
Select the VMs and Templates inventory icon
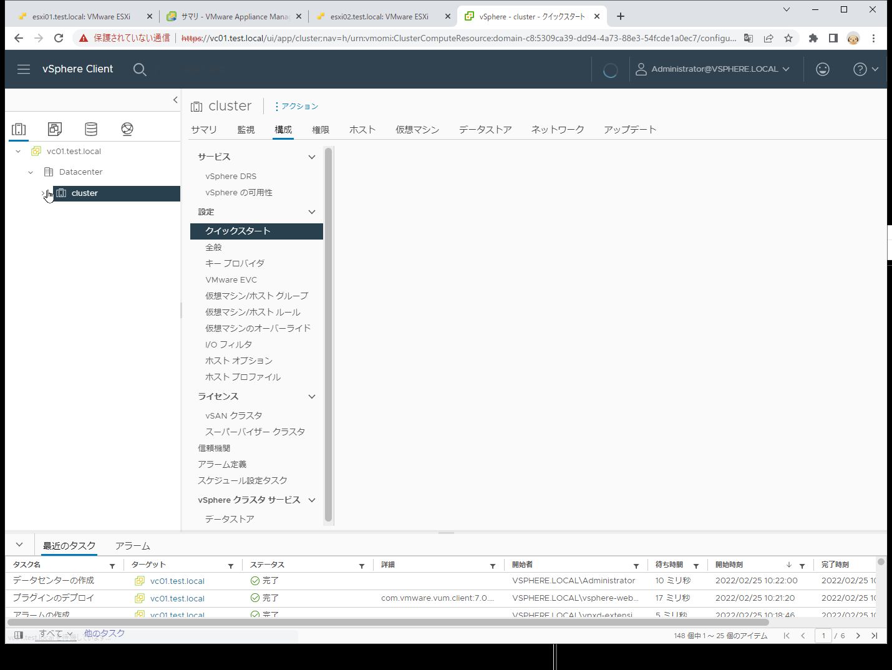pos(55,129)
